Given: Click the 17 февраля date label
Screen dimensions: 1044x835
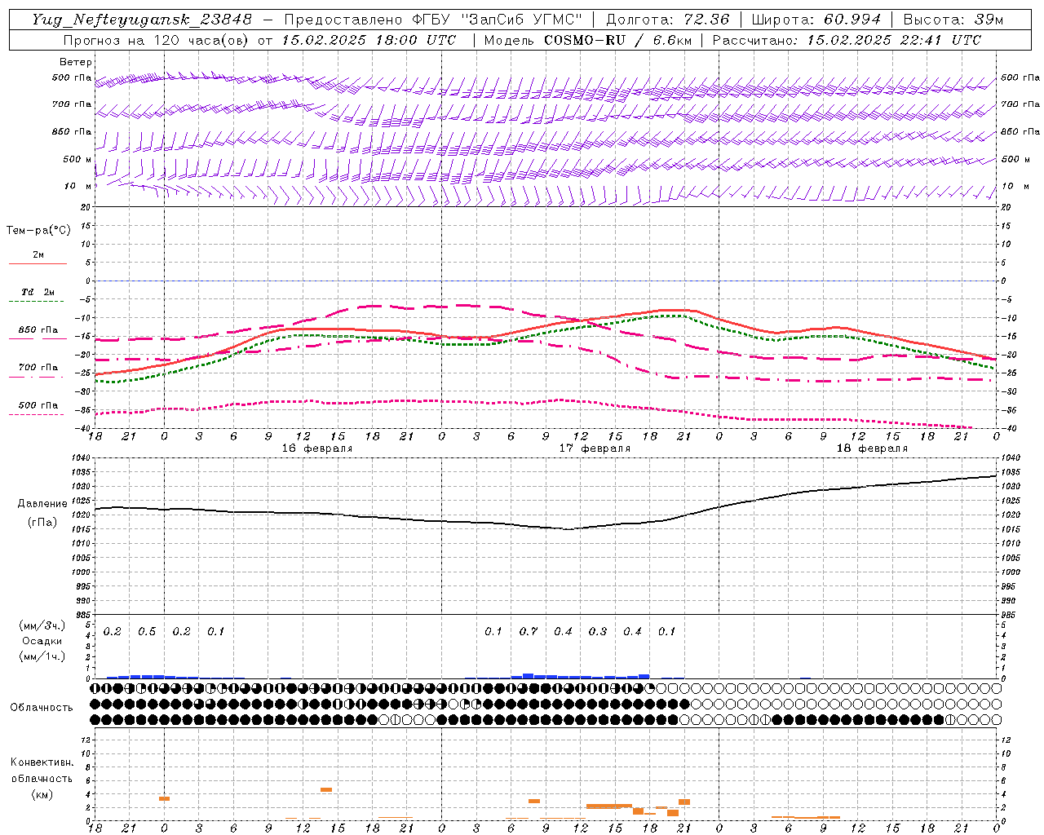Looking at the screenshot, I should [595, 448].
